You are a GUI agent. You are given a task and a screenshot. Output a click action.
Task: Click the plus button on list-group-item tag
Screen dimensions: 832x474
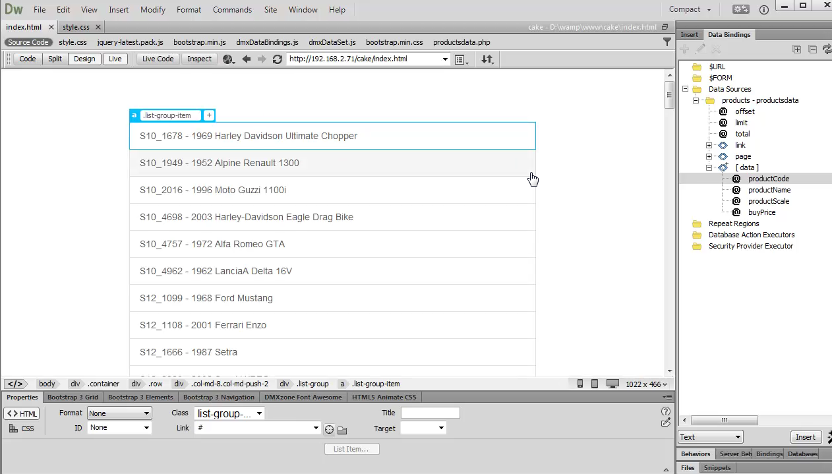209,115
